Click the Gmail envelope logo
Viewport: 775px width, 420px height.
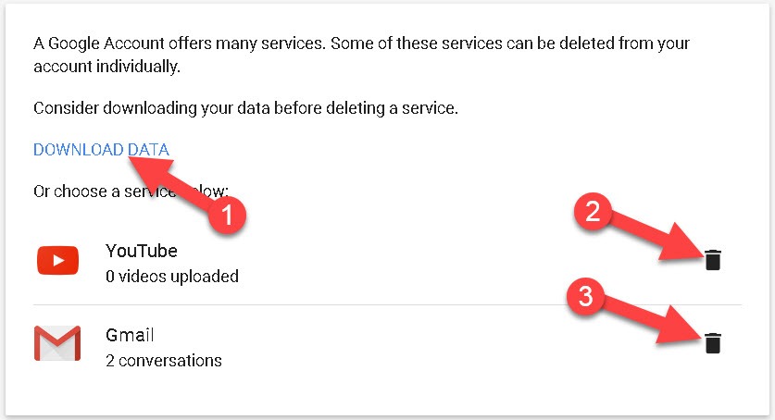point(57,344)
